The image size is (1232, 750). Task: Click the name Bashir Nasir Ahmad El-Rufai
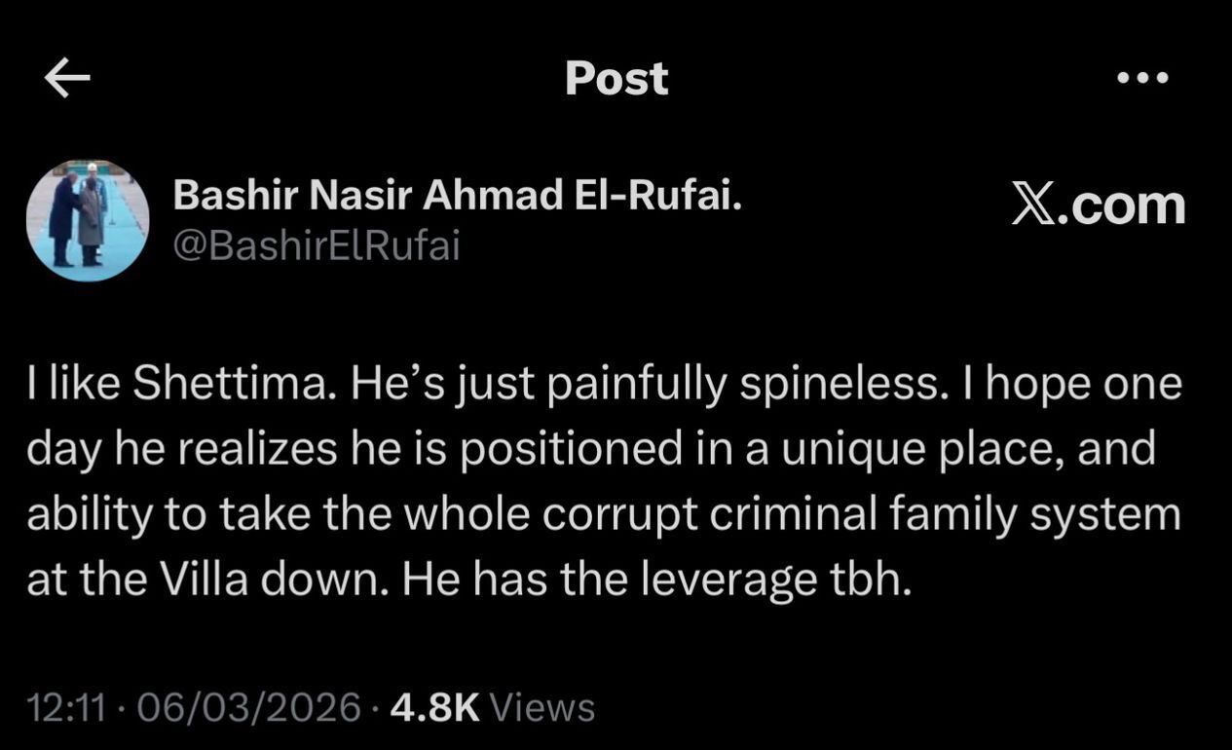[x=460, y=194]
